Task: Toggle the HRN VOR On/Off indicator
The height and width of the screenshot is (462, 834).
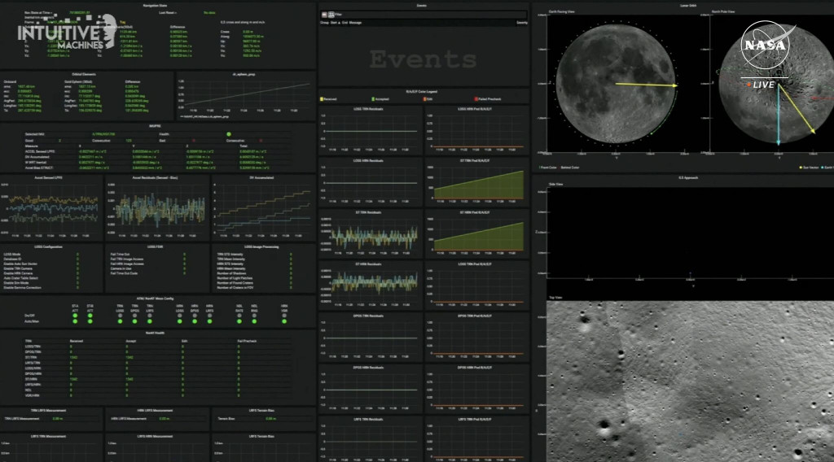Action: (284, 316)
